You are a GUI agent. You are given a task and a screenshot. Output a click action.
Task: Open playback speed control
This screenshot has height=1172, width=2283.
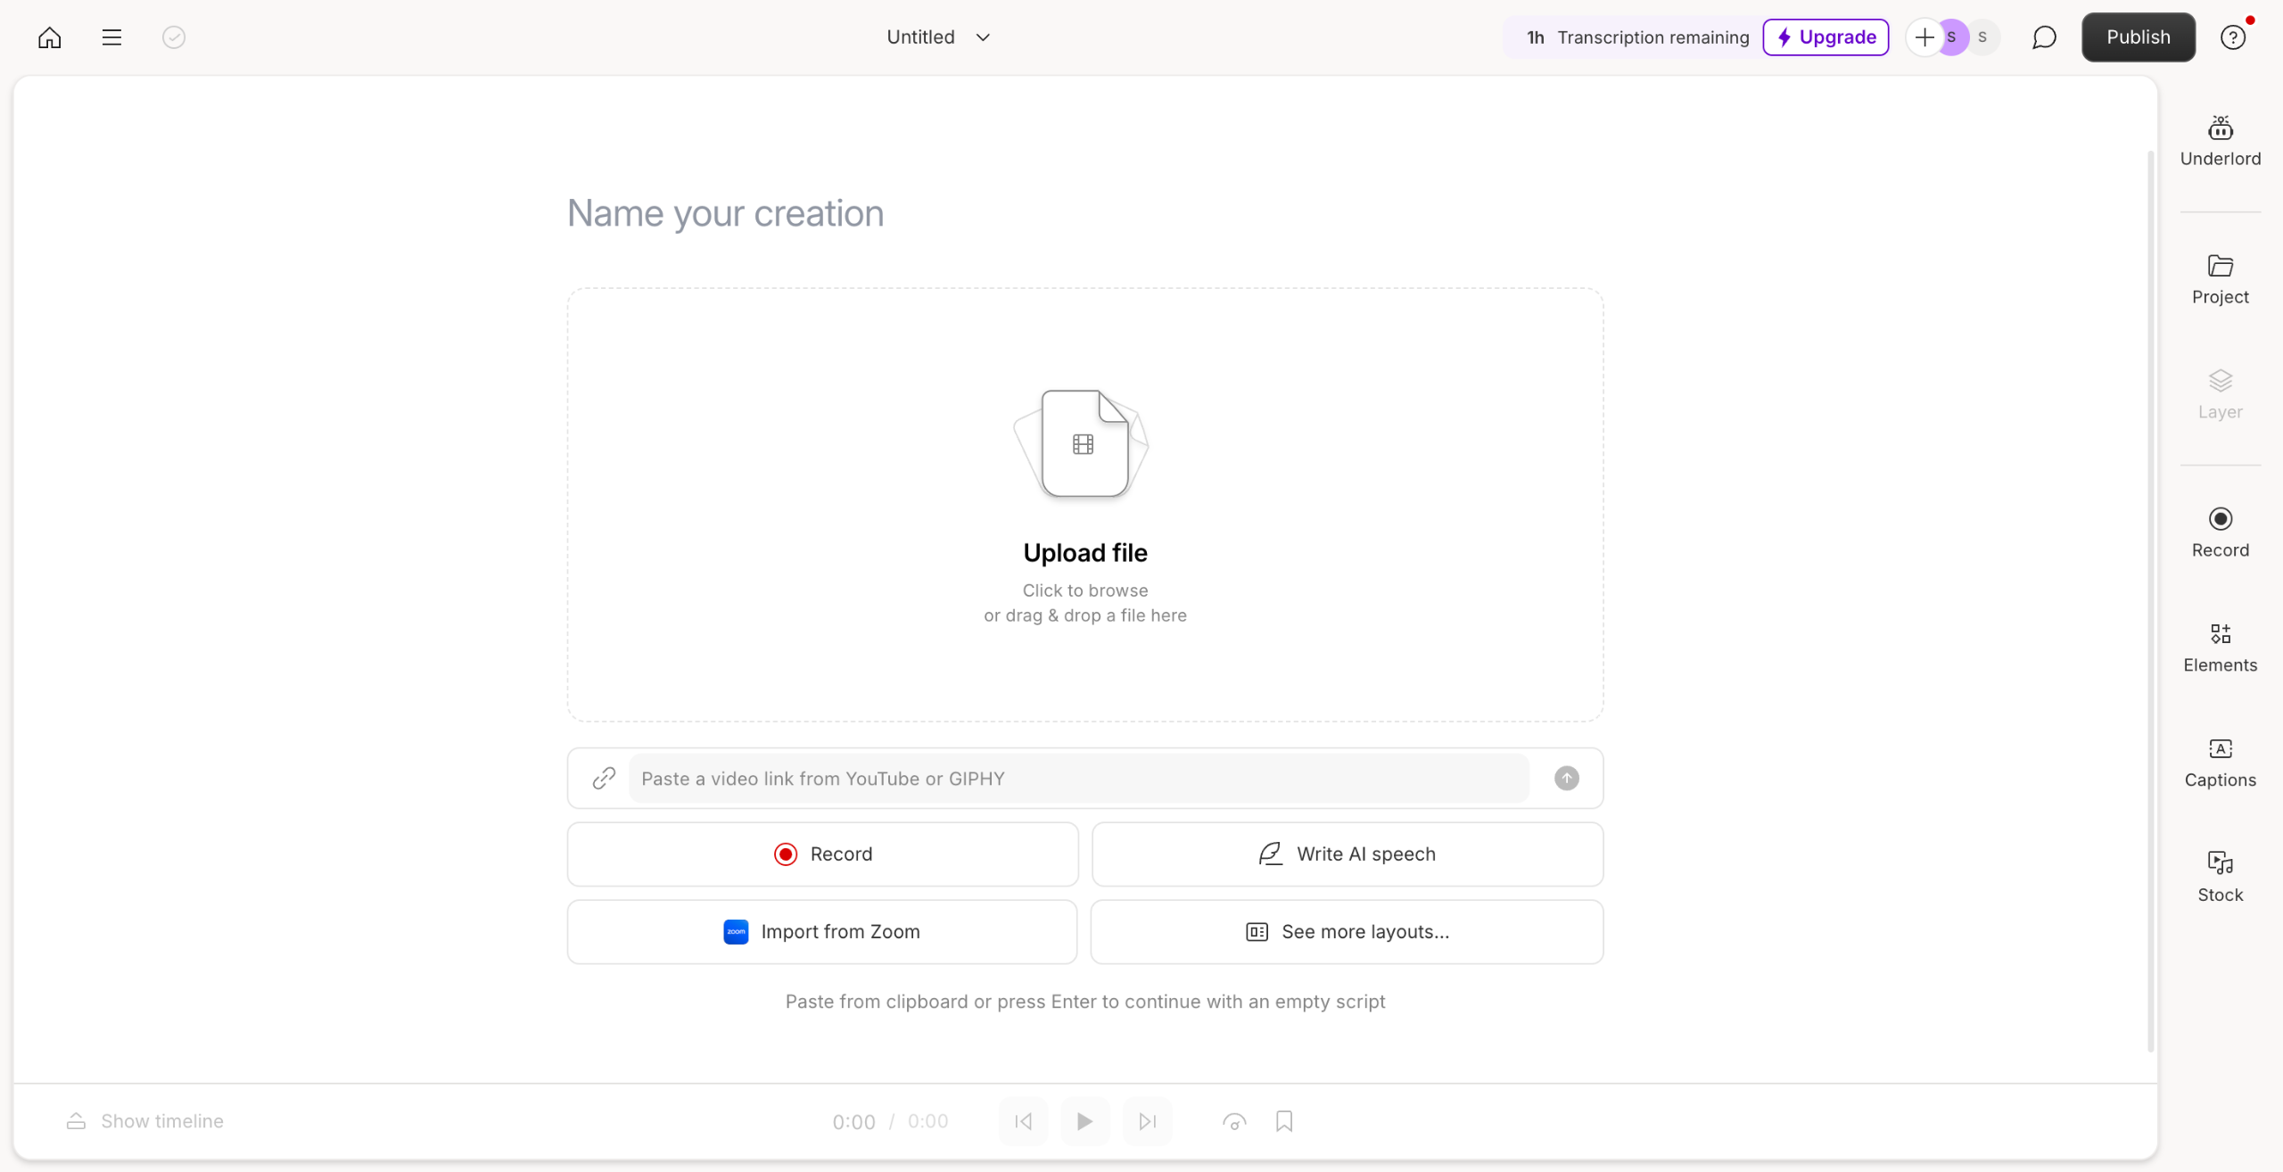1234,1121
